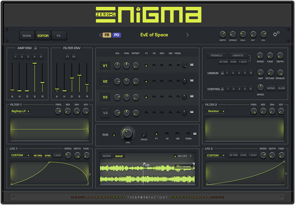Screen dimensions: 295x205
Task: Click the GLIDE button
Action: (281, 88)
